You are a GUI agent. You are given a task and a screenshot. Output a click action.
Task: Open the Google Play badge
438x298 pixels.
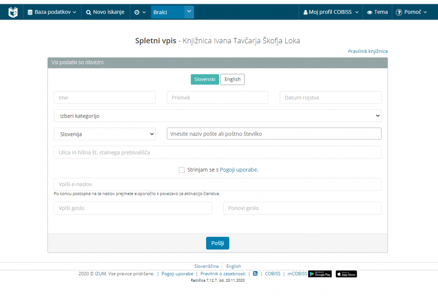click(320, 274)
